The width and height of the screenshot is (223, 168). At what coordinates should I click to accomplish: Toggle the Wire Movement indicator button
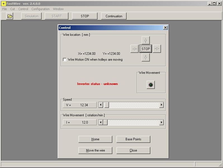tap(151, 85)
